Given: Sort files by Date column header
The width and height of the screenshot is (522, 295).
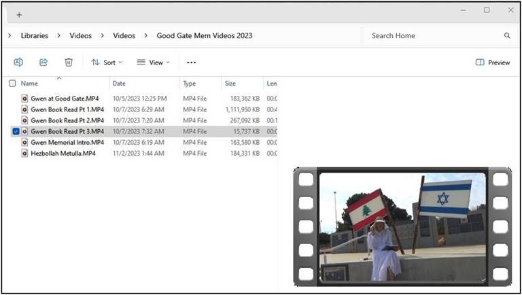Looking at the screenshot, I should click(x=120, y=84).
